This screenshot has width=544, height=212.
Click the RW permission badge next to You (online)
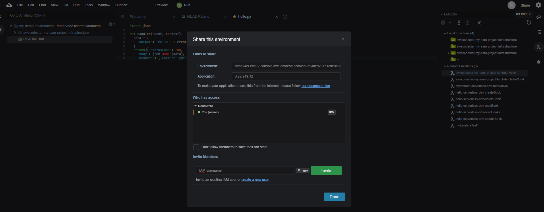332,112
